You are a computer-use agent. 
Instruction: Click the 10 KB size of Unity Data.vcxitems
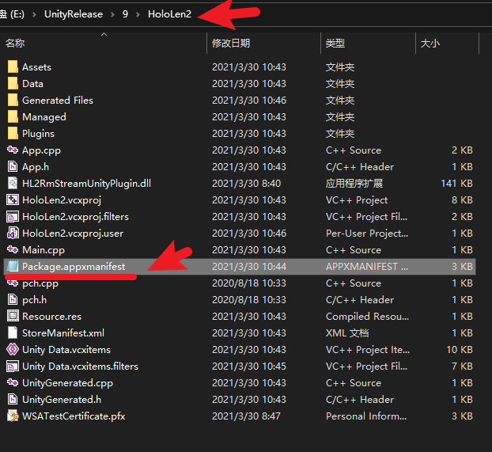(460, 350)
